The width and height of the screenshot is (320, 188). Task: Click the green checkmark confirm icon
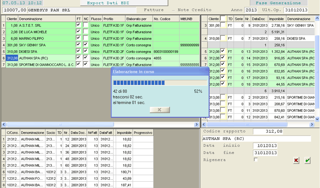pyautogui.click(x=307, y=160)
